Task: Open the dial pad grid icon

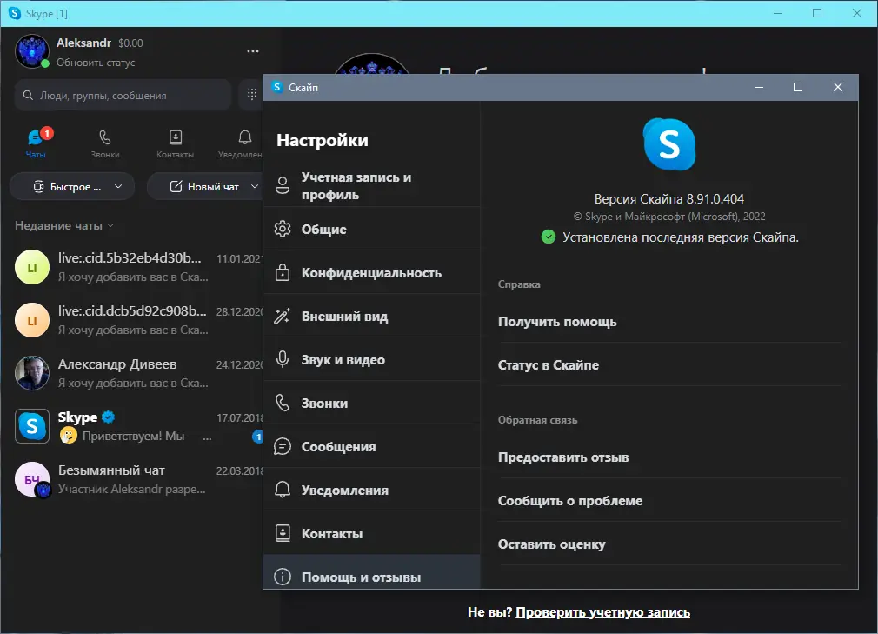Action: click(252, 95)
